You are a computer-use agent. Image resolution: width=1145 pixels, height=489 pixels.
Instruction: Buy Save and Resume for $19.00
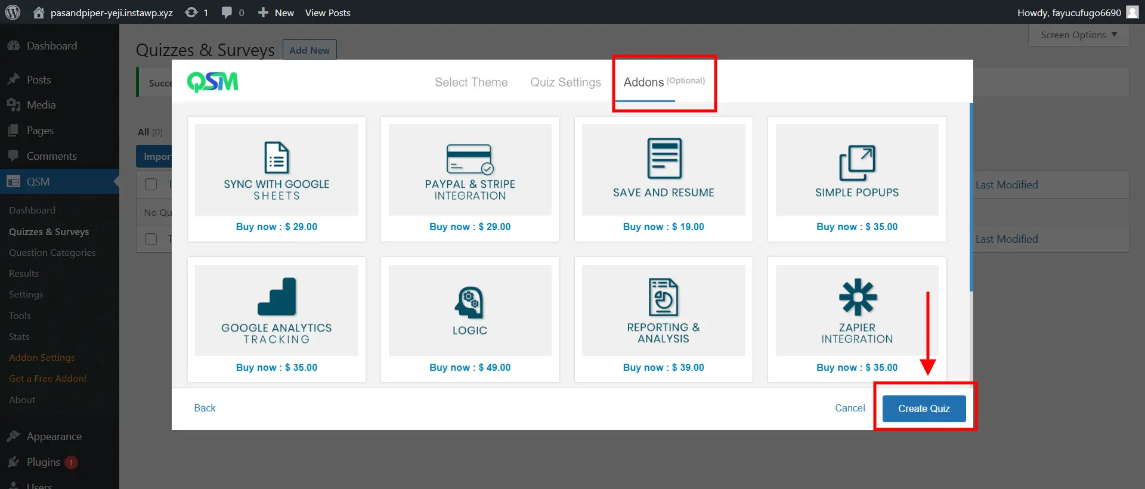664,227
